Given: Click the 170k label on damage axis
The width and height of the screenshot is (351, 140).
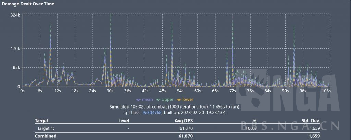Looking at the screenshot, I should pos(16,49).
